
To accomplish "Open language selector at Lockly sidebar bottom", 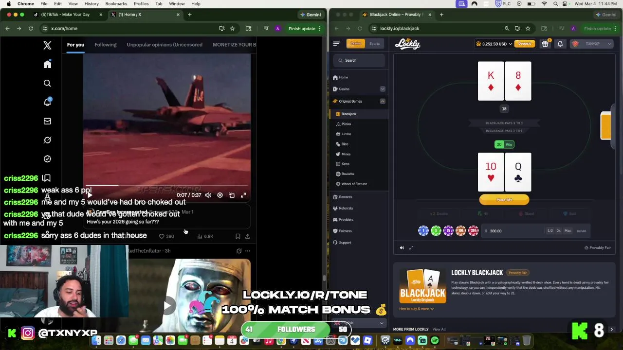I will [x=359, y=323].
